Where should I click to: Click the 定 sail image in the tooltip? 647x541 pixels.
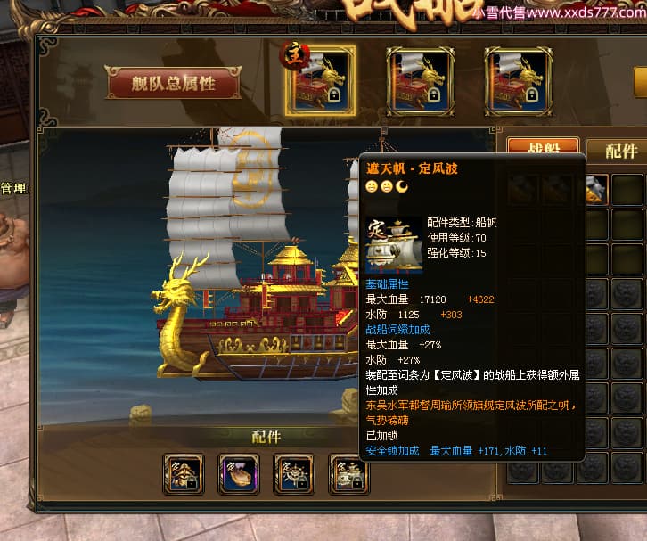click(394, 245)
